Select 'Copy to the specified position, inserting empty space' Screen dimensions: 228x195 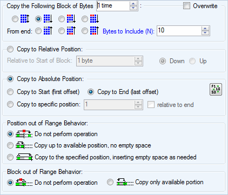10,157
